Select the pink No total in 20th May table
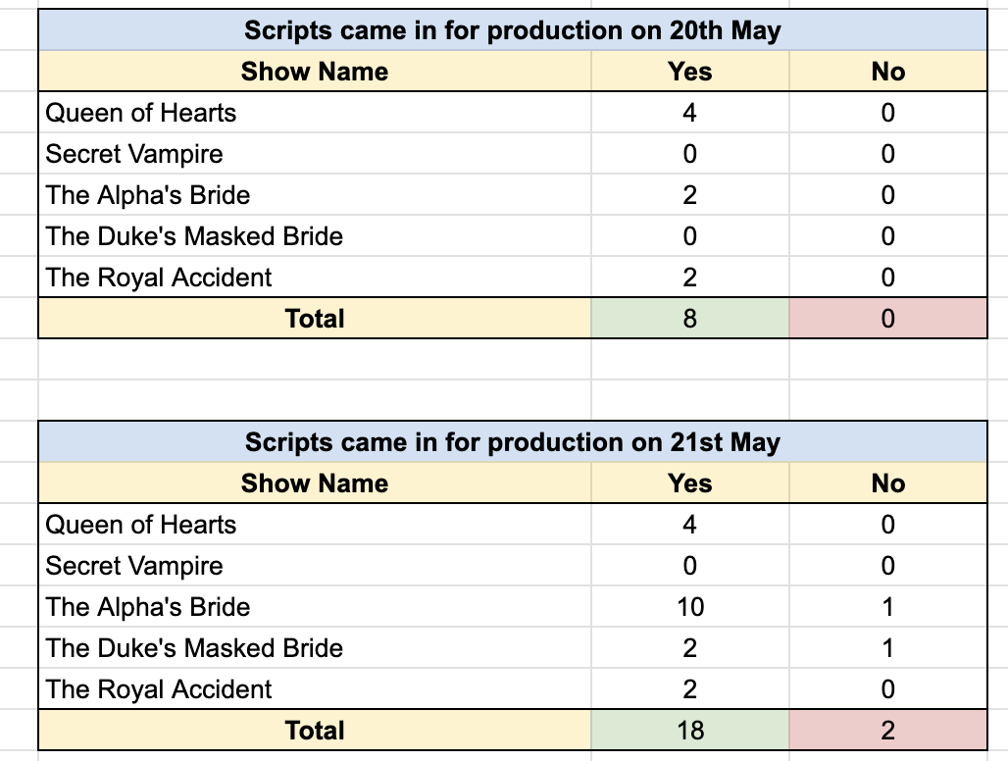1008x761 pixels. [887, 318]
